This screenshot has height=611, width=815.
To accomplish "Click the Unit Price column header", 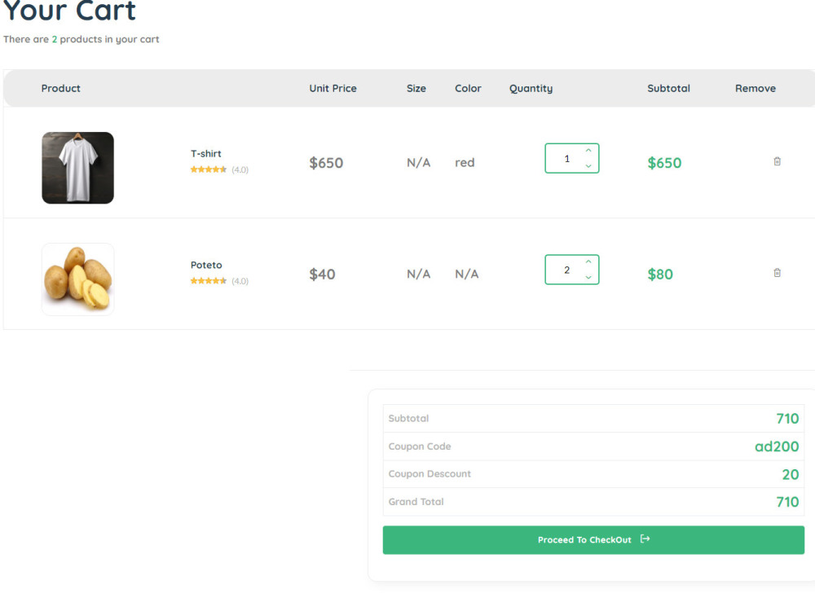I will click(x=333, y=88).
